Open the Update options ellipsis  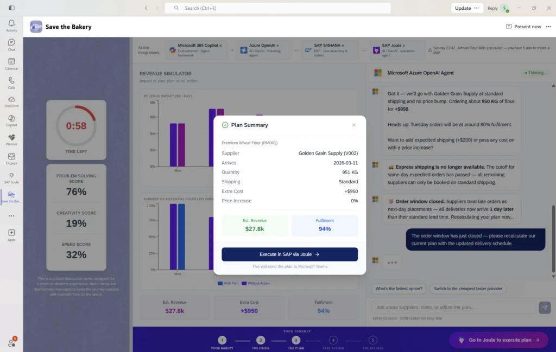[x=477, y=8]
